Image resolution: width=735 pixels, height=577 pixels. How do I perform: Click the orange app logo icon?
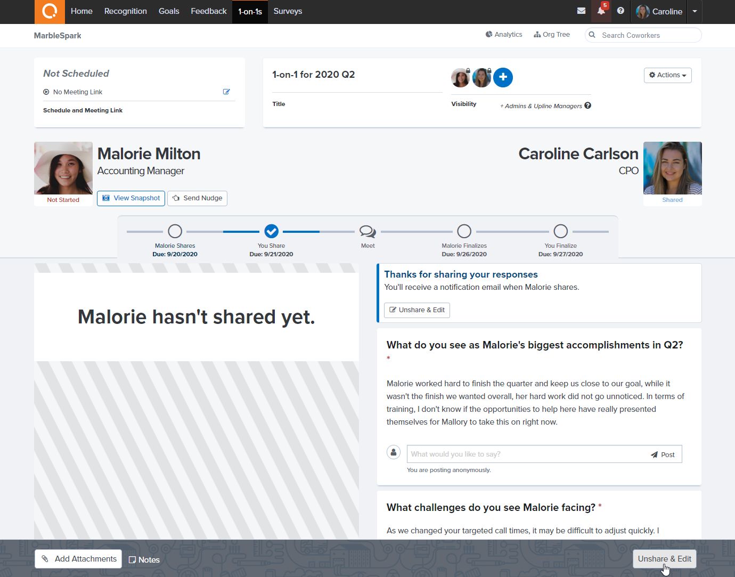click(x=50, y=11)
